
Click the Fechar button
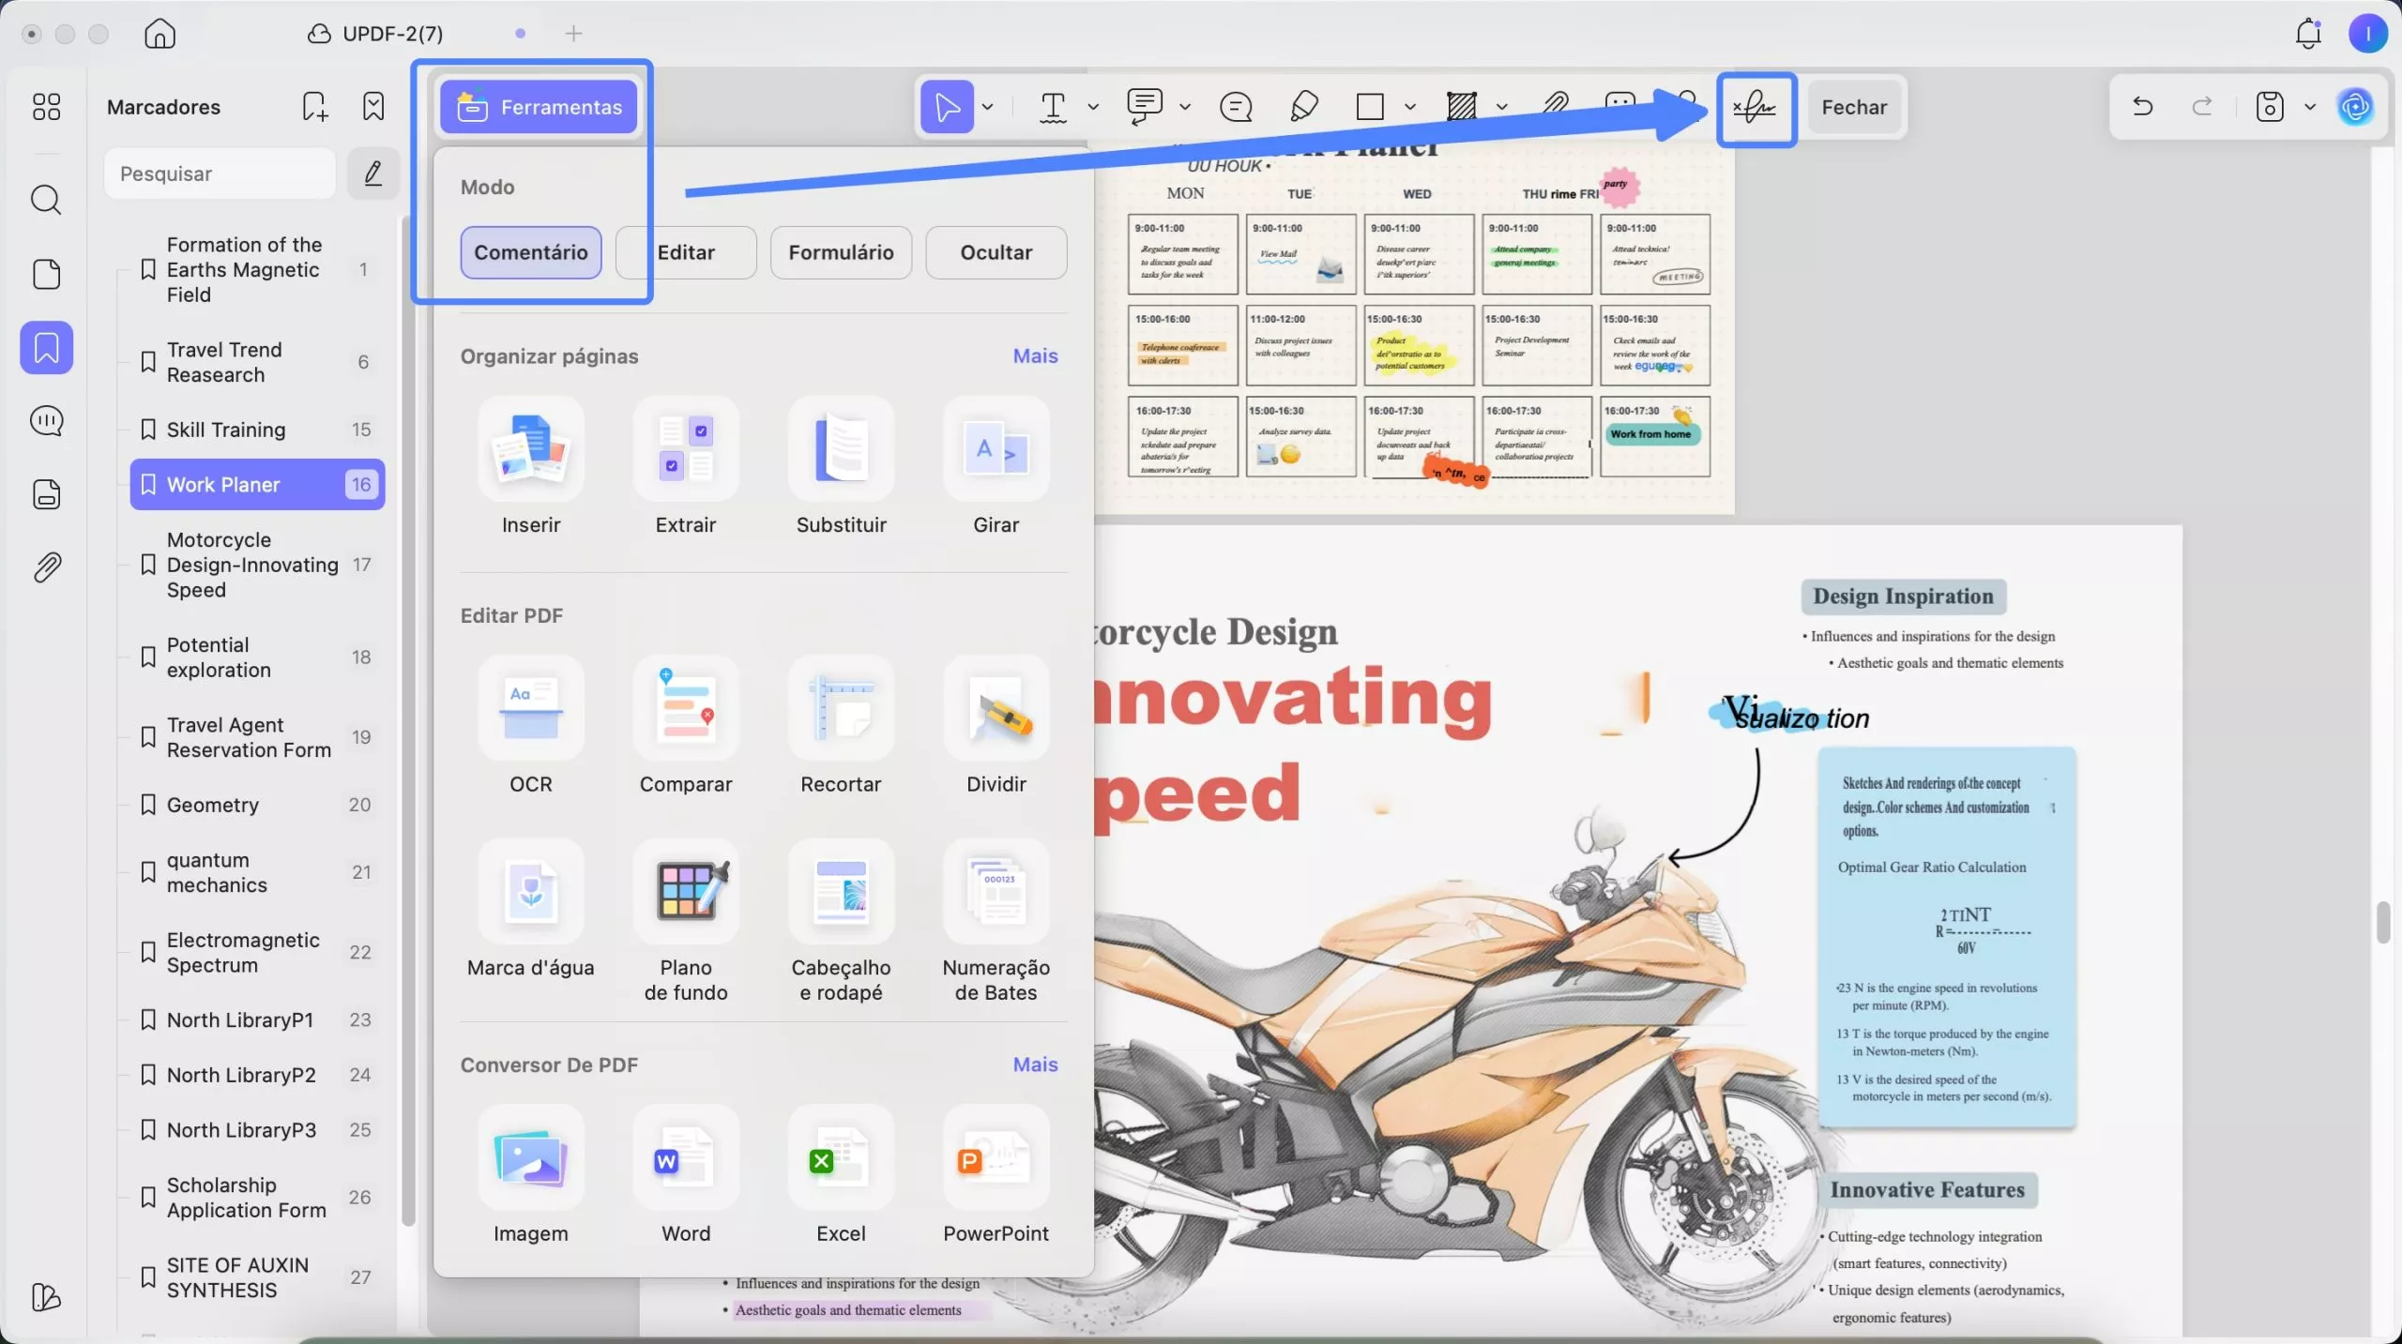[1854, 107]
